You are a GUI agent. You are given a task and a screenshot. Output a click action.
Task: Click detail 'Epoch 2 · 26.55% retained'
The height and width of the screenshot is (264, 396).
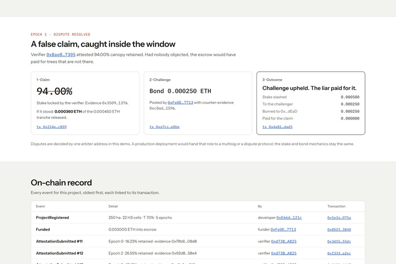[131, 253]
